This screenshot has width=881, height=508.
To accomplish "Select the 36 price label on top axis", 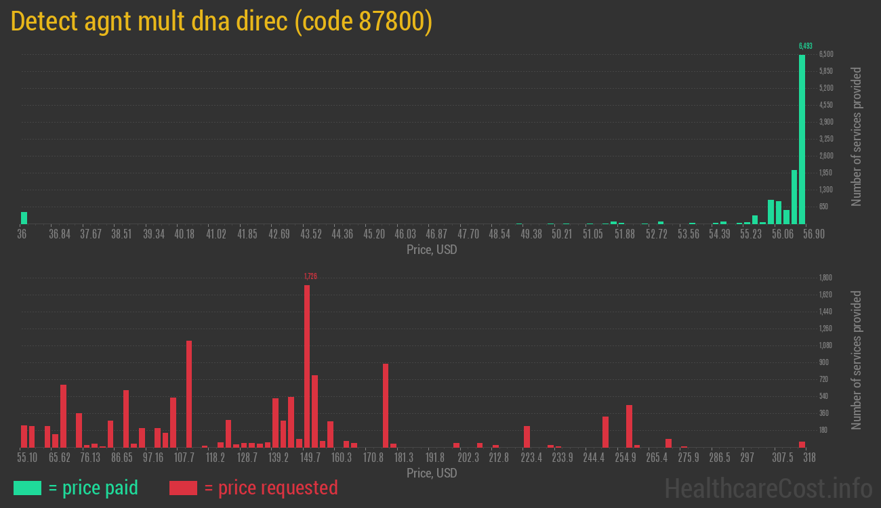I will point(21,234).
